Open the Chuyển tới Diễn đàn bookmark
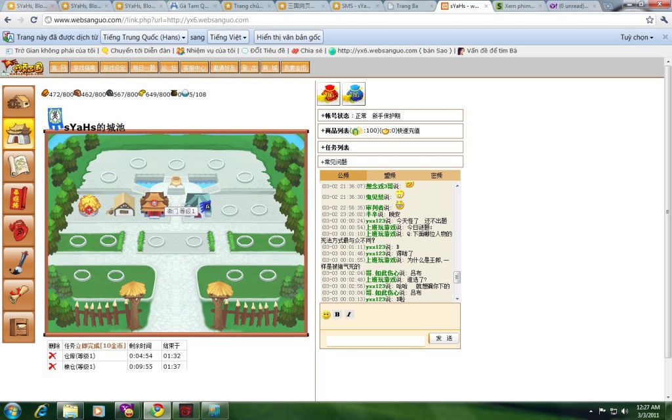Image resolution: width=672 pixels, height=420 pixels. pos(136,51)
